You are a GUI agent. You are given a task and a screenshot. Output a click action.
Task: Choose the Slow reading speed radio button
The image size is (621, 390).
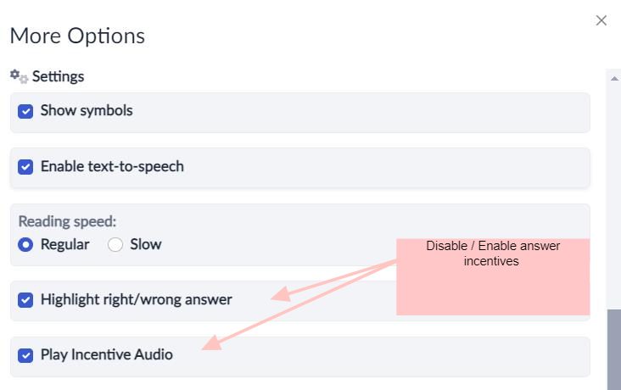[115, 245]
